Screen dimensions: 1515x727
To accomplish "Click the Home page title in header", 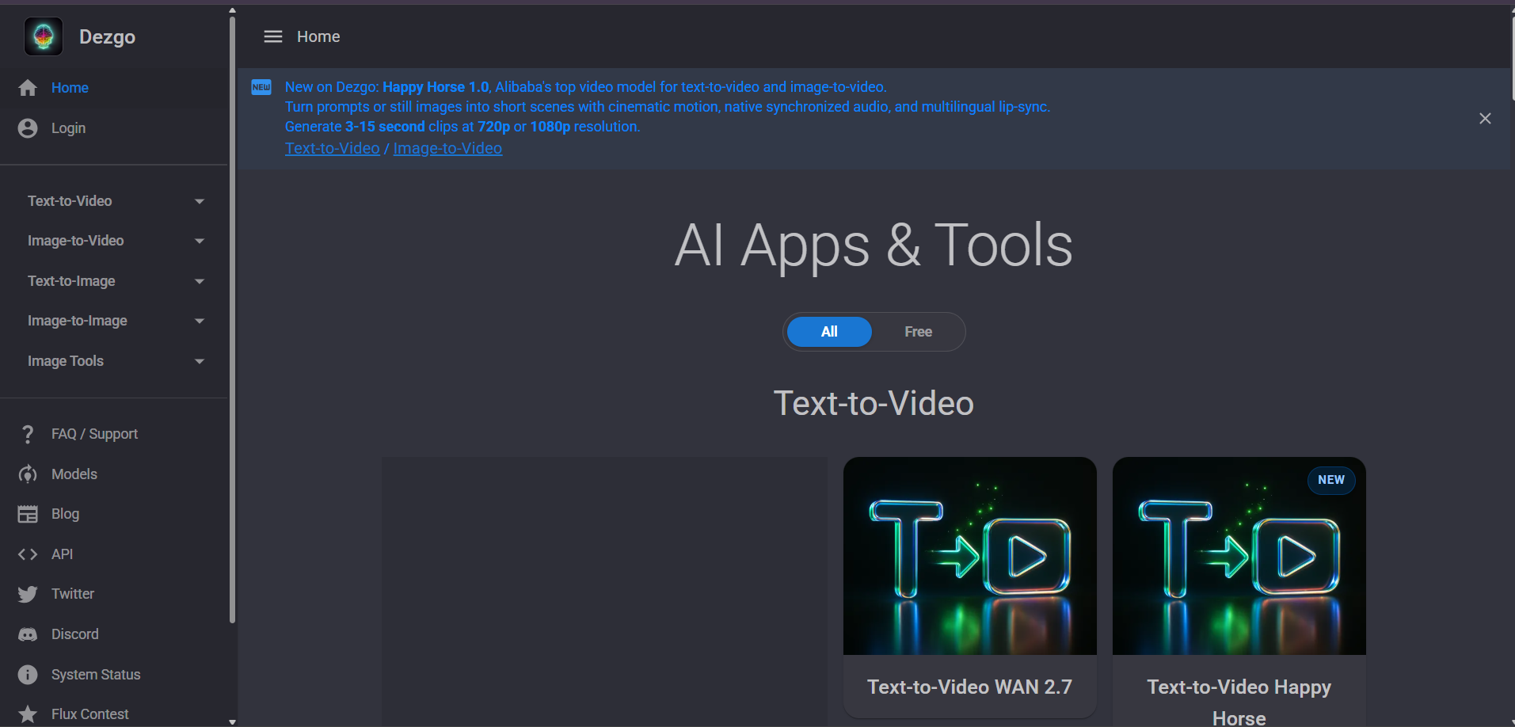I will (318, 36).
